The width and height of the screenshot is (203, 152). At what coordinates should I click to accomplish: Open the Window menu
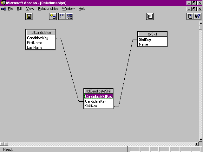point(69,9)
